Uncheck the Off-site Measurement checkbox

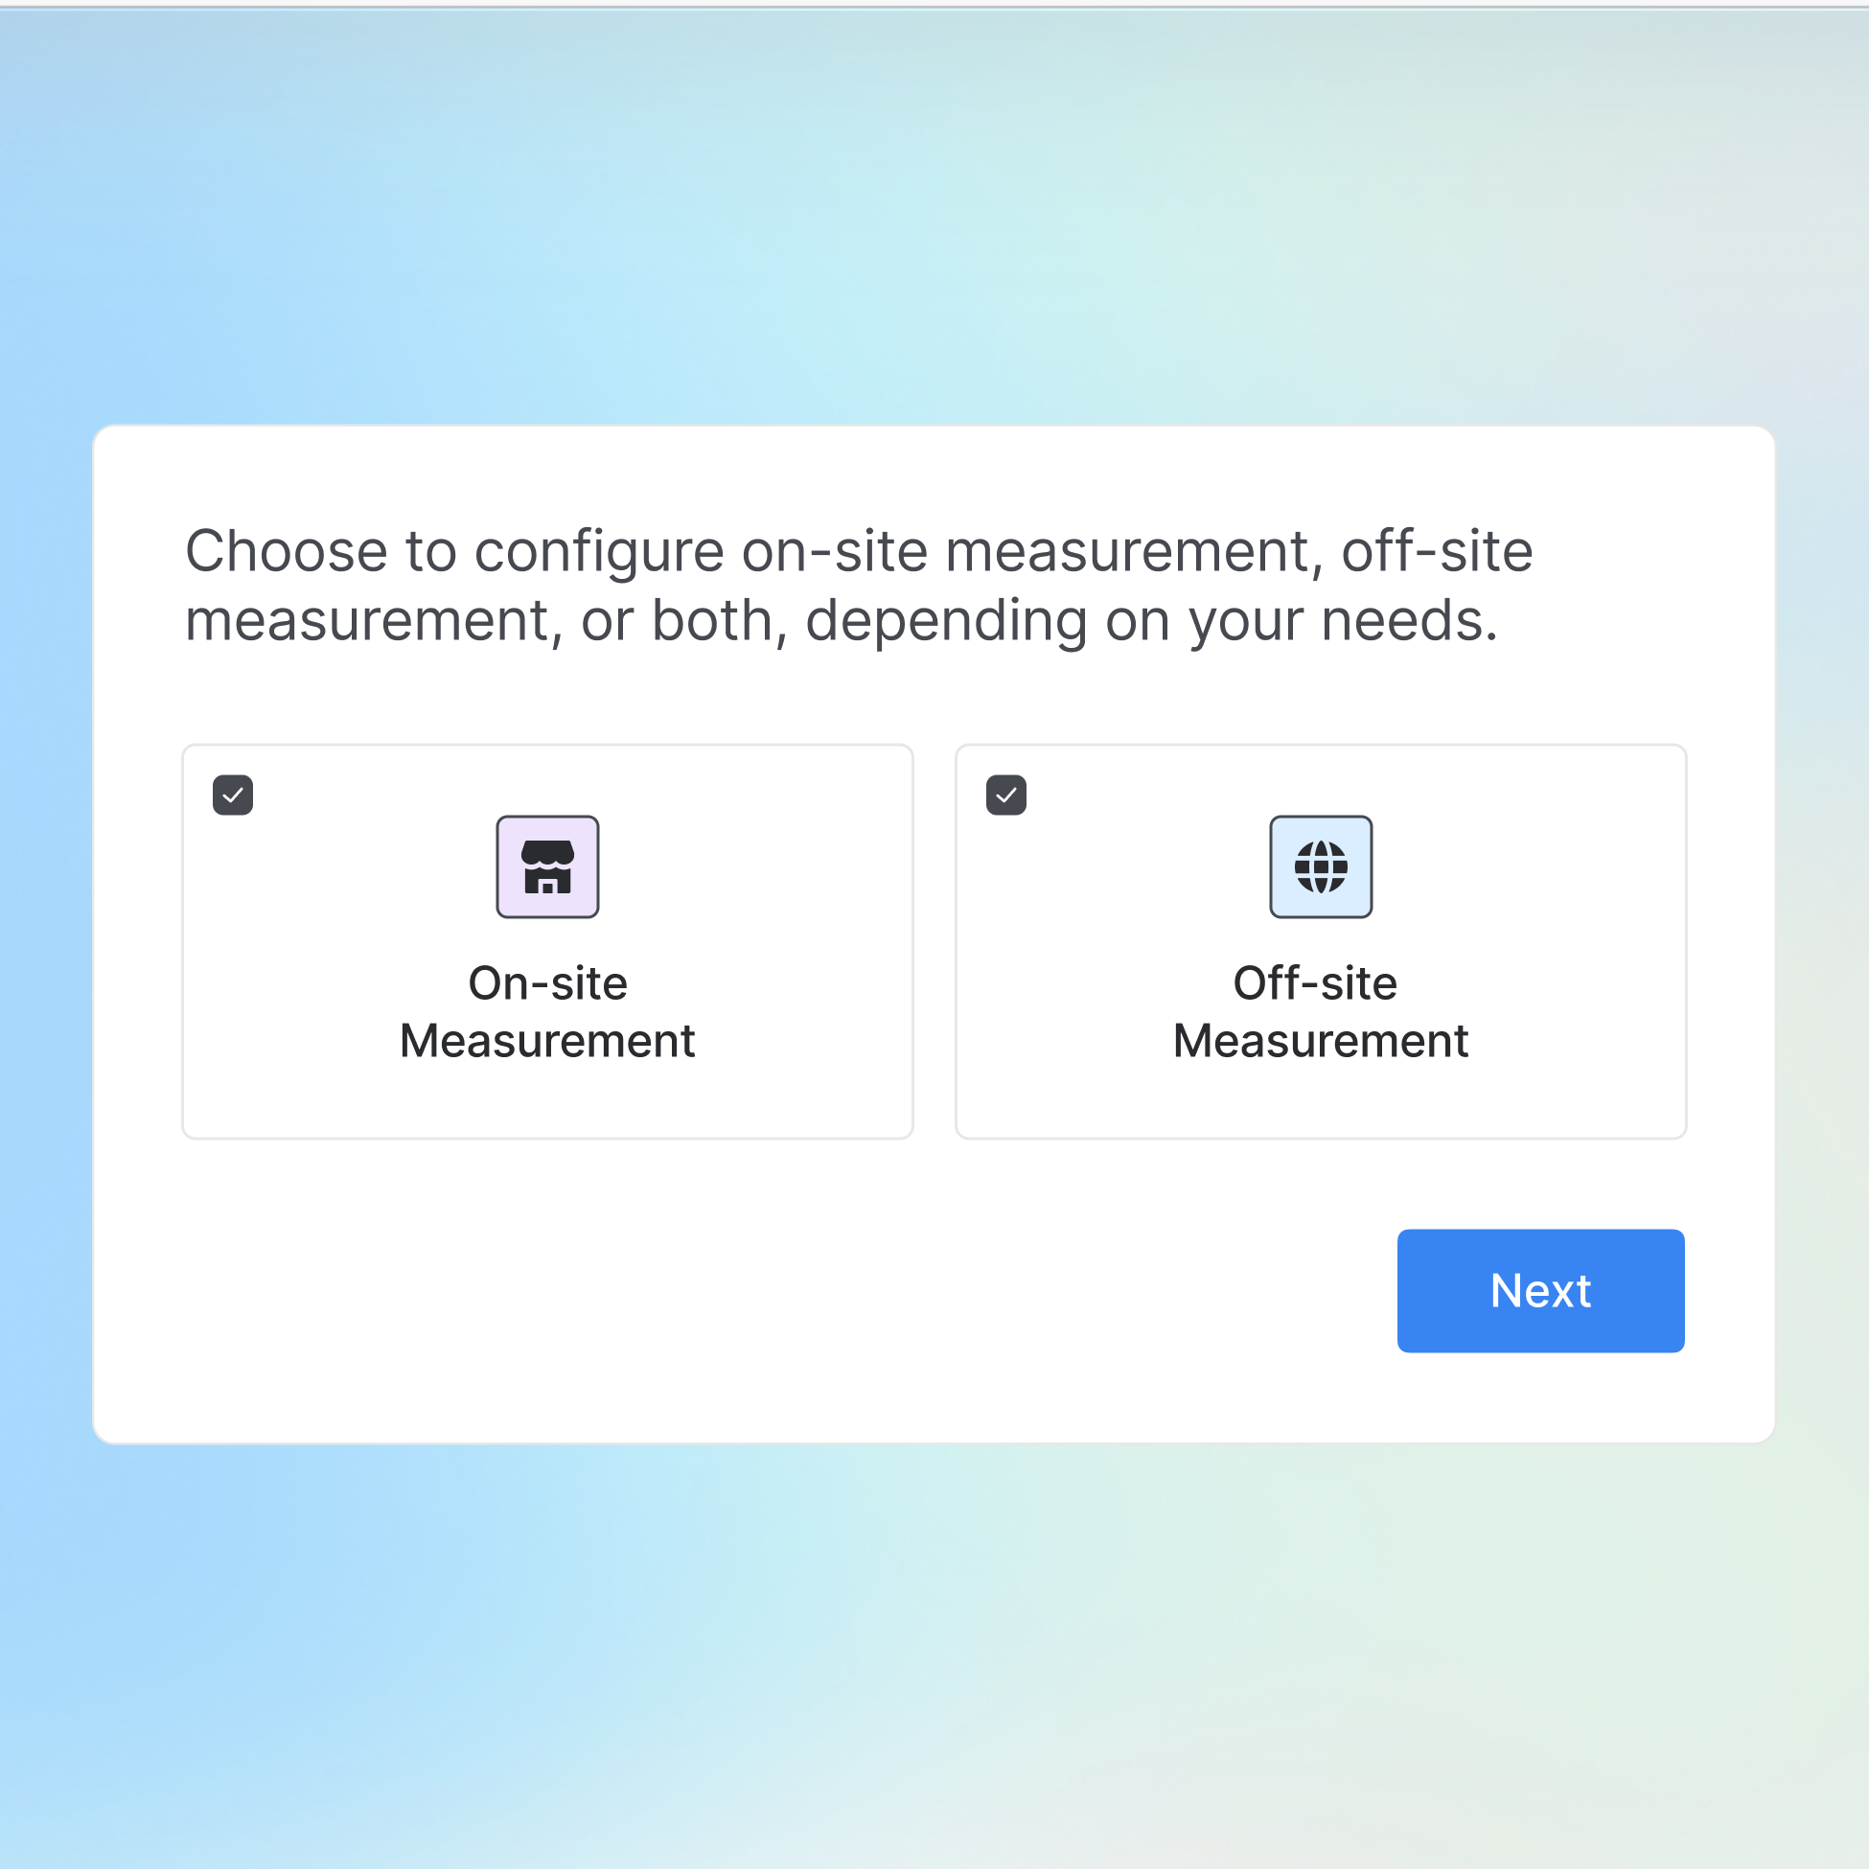1006,796
